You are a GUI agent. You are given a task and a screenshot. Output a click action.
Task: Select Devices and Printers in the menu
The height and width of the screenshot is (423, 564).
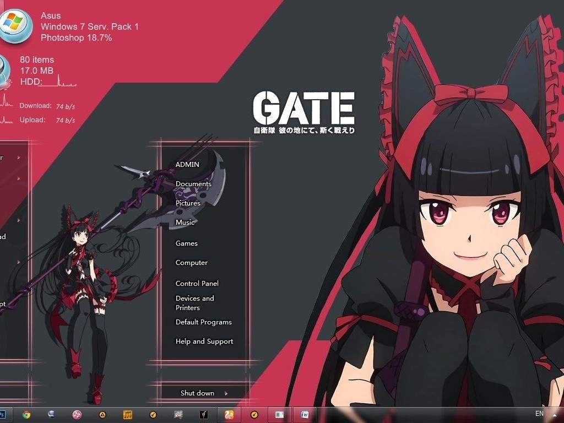(195, 302)
